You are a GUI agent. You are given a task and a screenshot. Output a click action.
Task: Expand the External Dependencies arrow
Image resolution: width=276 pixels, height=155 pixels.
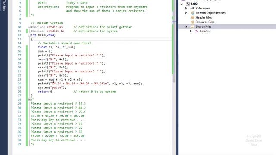click(x=186, y=13)
